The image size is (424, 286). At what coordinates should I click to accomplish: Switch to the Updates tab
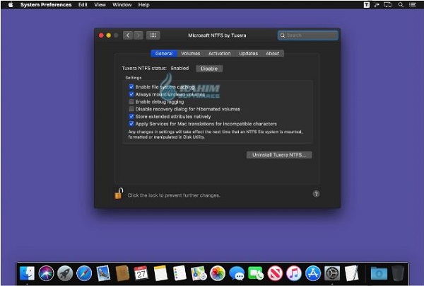click(249, 53)
